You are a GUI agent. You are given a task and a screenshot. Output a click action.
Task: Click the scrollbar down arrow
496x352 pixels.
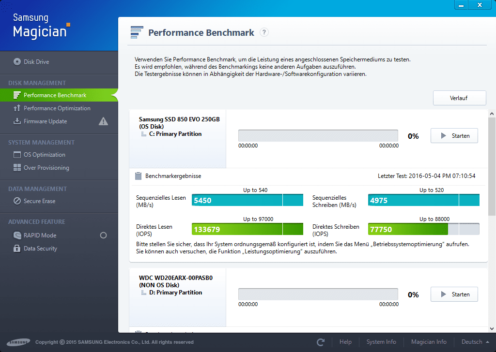pos(492,329)
